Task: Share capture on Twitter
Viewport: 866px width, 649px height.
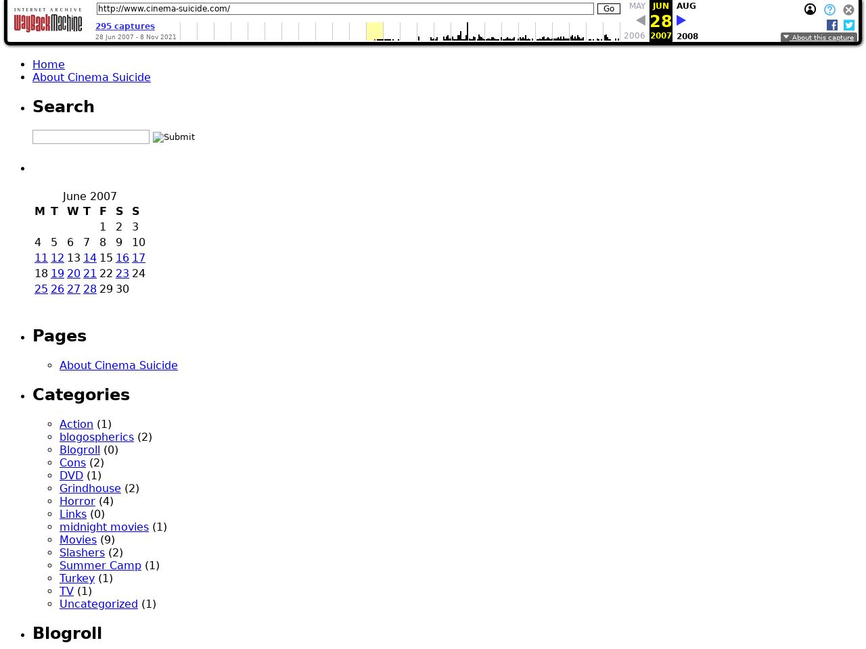Action: coord(849,25)
